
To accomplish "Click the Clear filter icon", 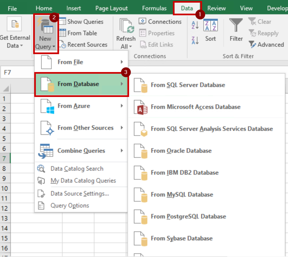I will [x=252, y=21].
